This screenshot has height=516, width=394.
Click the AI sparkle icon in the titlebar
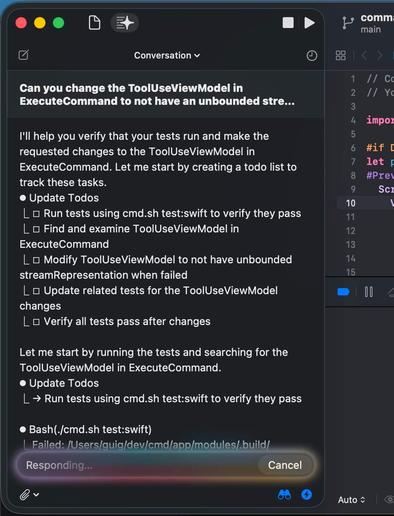[125, 23]
